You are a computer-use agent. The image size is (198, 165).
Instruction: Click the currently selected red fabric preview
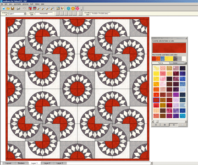tap(169, 48)
